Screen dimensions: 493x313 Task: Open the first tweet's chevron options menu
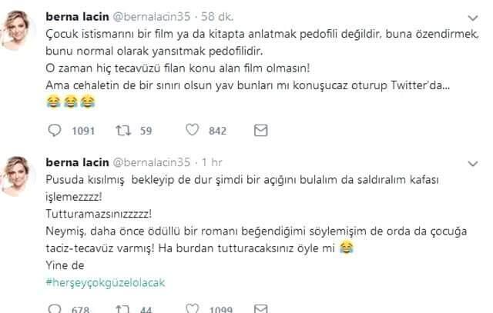471,16
